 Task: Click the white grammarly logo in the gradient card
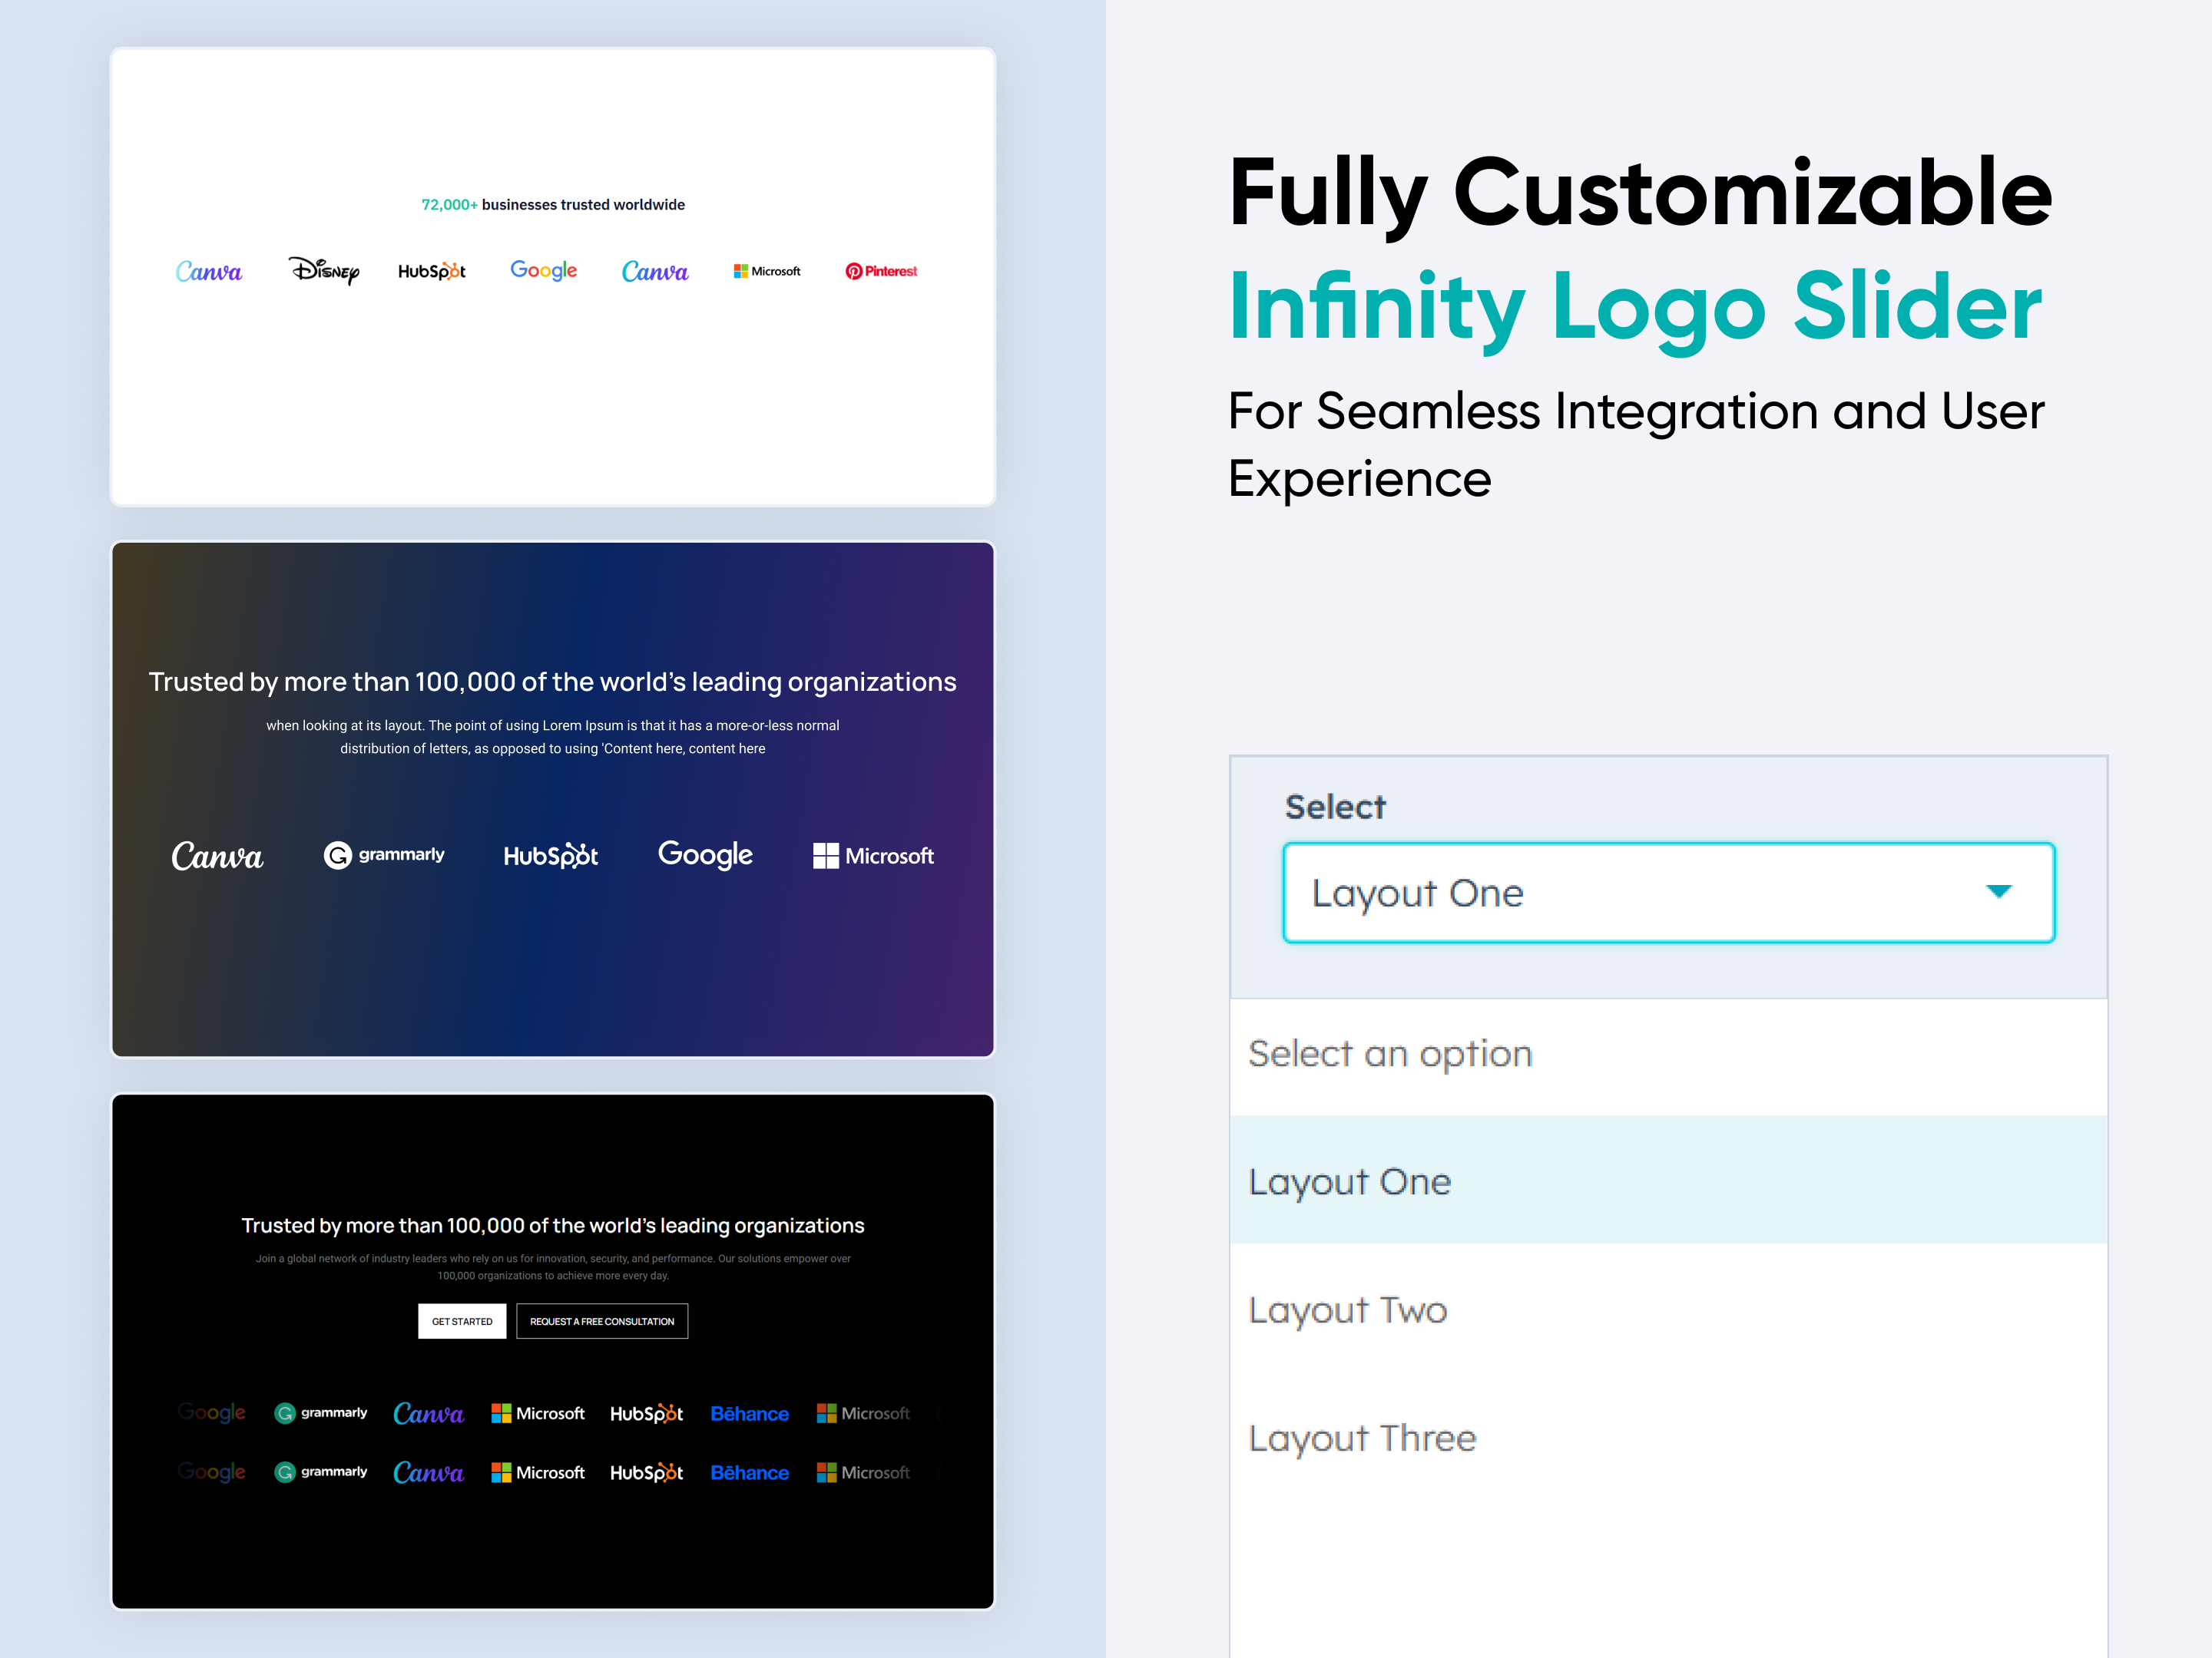point(384,854)
